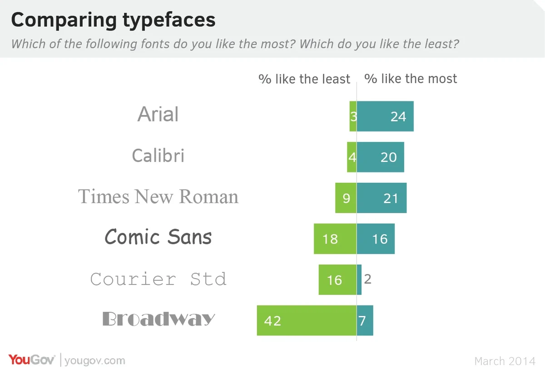Viewport: 545px width, 370px height.
Task: Click Broadway's green 42 bar
Action: [x=307, y=320]
